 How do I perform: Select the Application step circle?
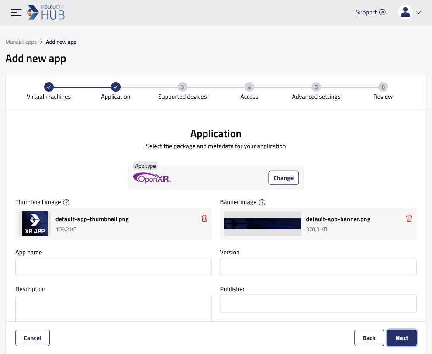(x=116, y=87)
